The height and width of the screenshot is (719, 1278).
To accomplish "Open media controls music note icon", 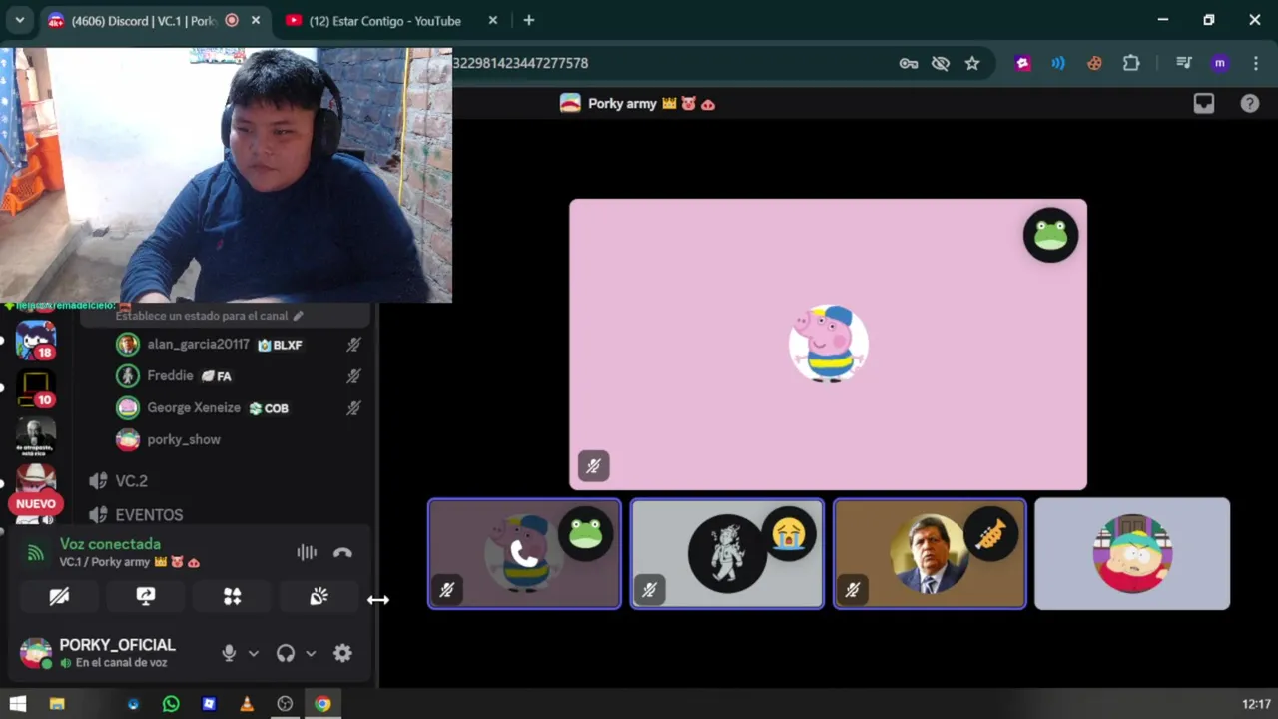I will click(1184, 63).
